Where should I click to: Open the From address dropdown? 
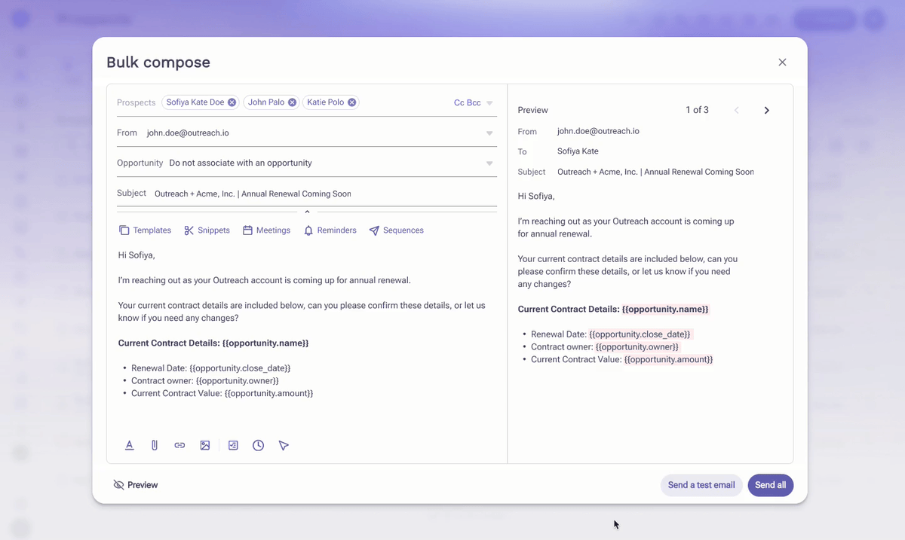[489, 133]
